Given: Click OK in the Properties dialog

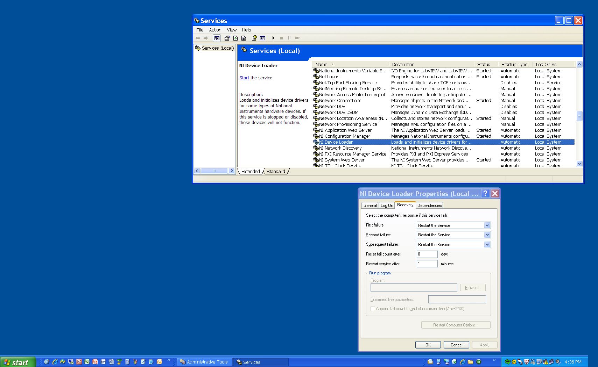Looking at the screenshot, I should 428,345.
